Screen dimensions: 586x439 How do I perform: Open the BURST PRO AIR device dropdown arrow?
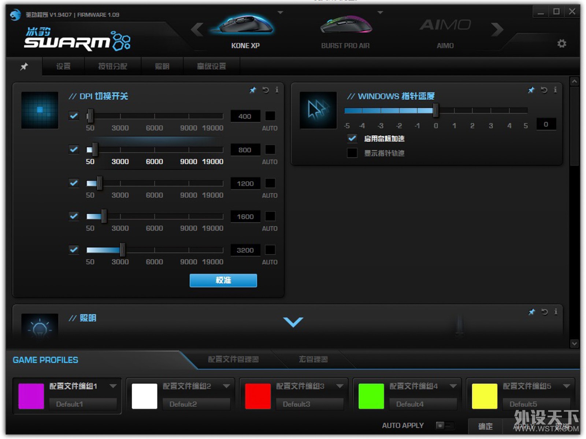[x=381, y=13]
